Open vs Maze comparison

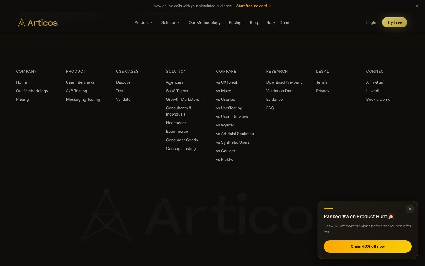[x=223, y=91]
